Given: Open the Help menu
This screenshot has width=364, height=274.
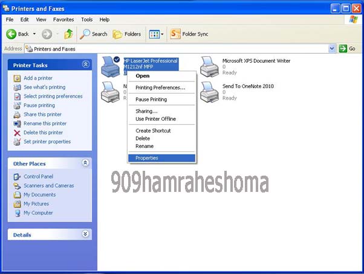Looking at the screenshot, I should [x=105, y=20].
